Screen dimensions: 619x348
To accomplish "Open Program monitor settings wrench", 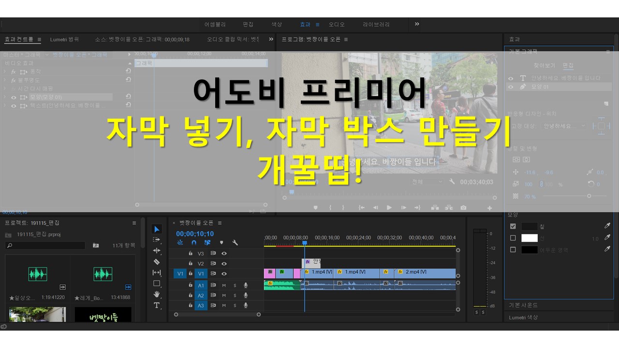I will pyautogui.click(x=452, y=182).
